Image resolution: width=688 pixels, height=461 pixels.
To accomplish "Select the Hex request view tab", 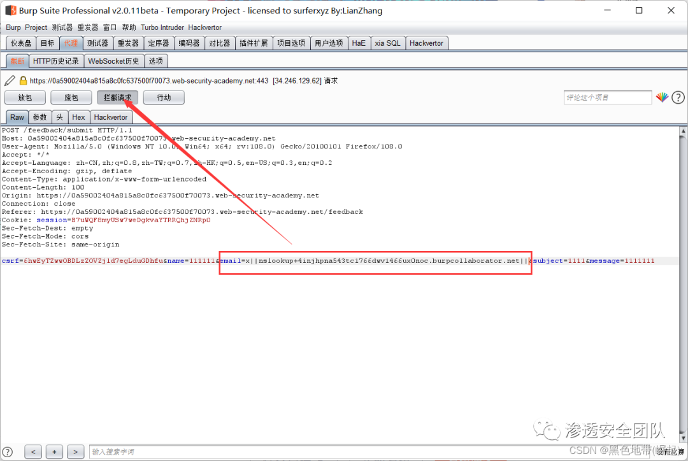I will (x=78, y=117).
